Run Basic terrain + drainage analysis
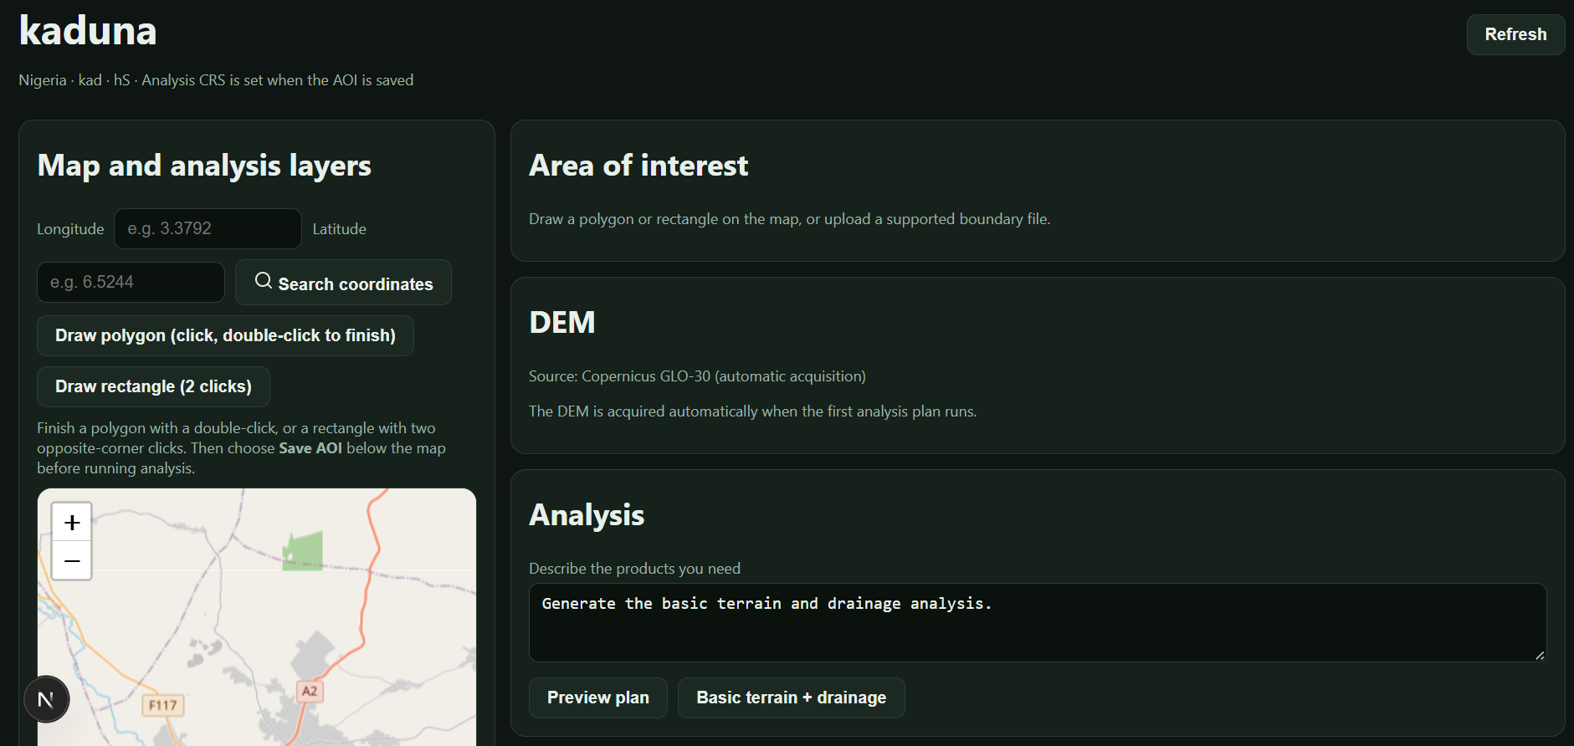The height and width of the screenshot is (746, 1574). [x=792, y=697]
